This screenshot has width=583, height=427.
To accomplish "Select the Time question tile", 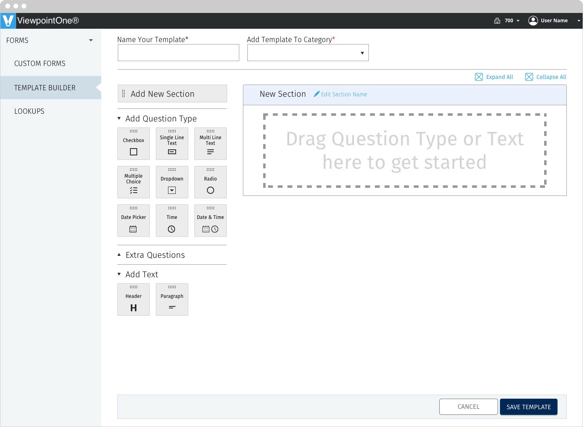I will (172, 221).
